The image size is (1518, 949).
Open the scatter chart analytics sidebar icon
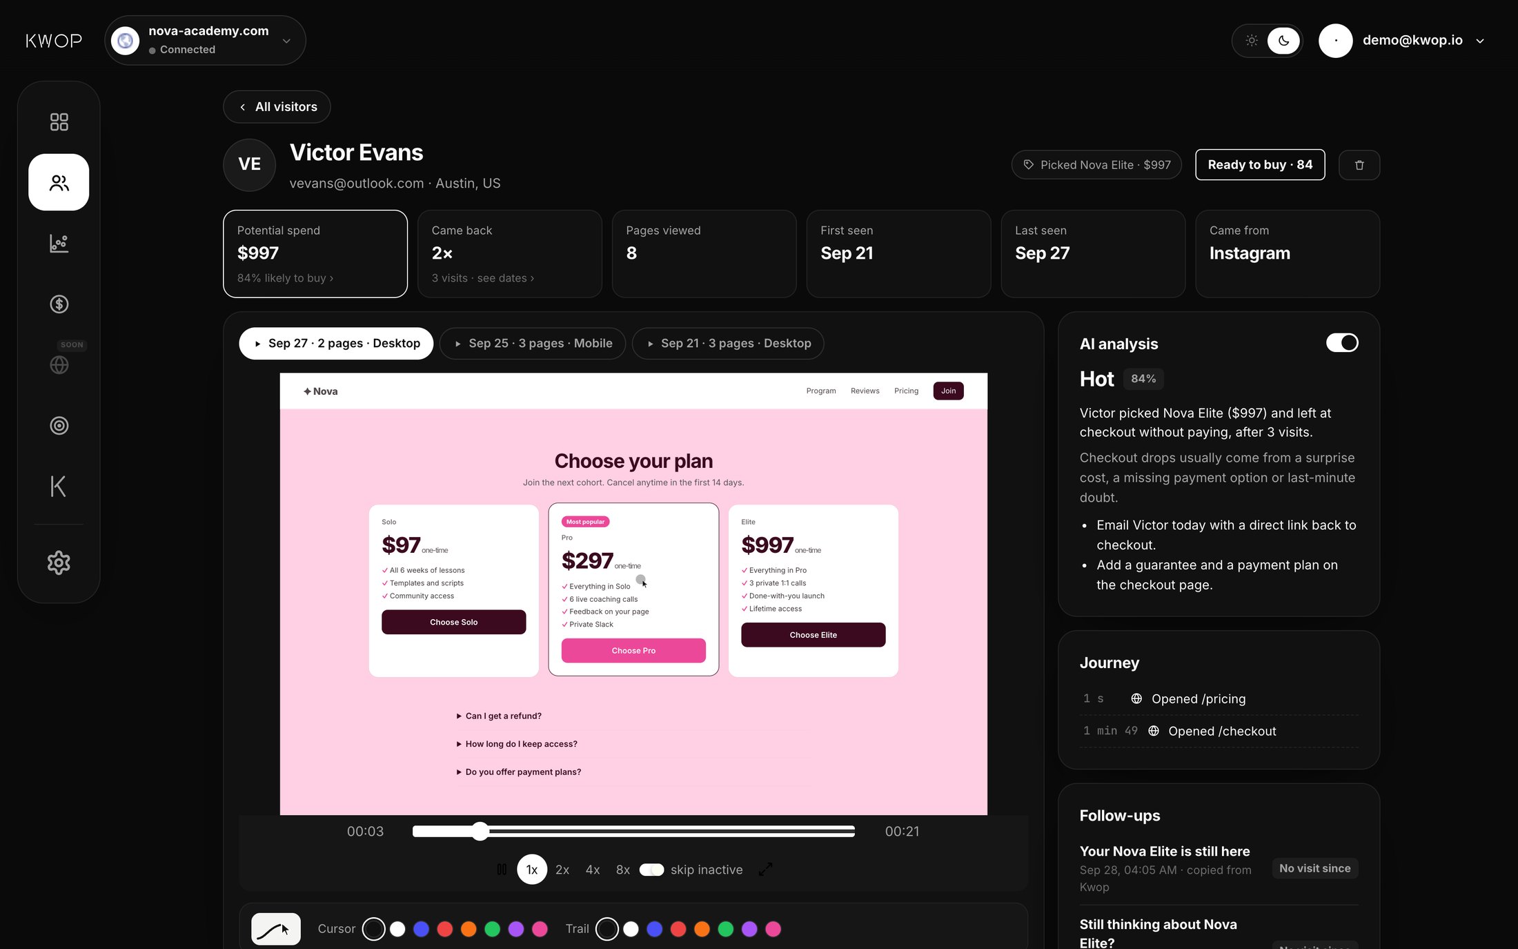pos(59,243)
